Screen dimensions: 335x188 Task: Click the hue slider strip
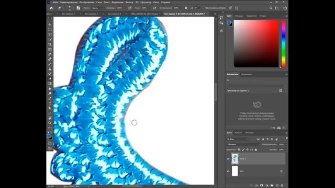(x=284, y=44)
